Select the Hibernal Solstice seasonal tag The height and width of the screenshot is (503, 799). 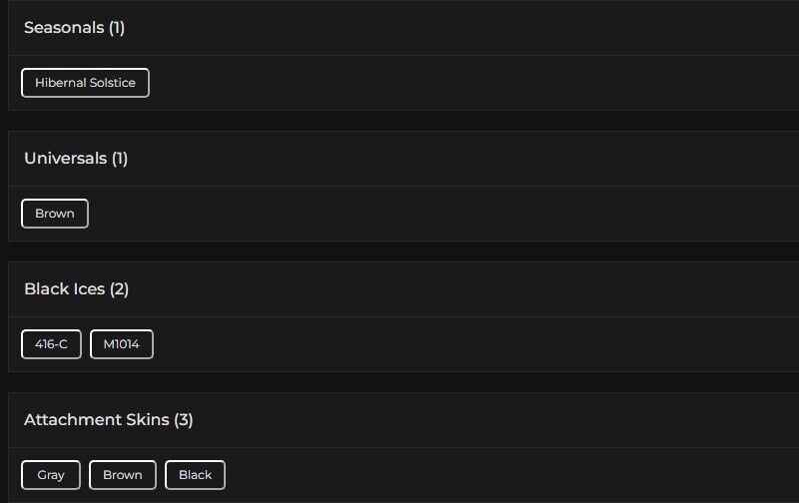(x=85, y=83)
